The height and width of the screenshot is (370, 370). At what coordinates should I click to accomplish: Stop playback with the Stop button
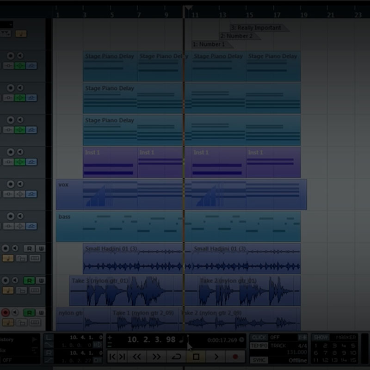(x=196, y=357)
